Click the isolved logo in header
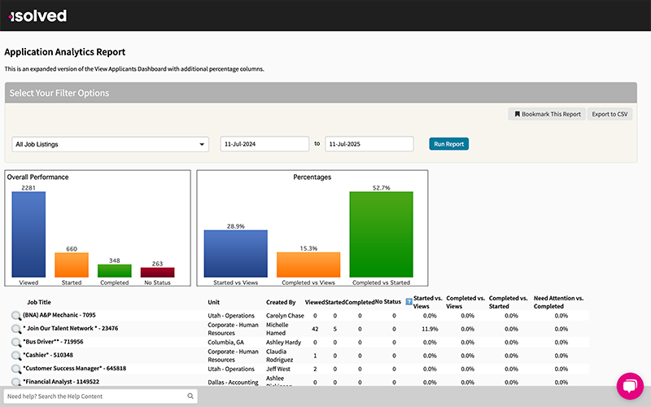The width and height of the screenshot is (651, 407). [37, 15]
